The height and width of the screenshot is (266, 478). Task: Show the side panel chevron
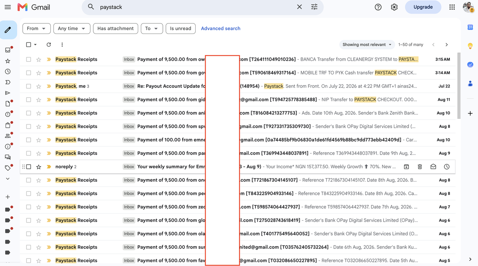[x=470, y=259]
